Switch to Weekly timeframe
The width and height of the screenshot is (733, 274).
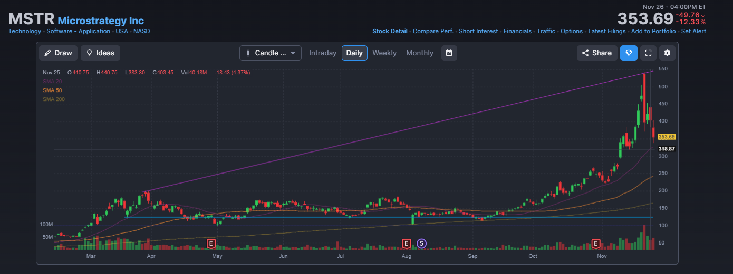[x=384, y=53]
